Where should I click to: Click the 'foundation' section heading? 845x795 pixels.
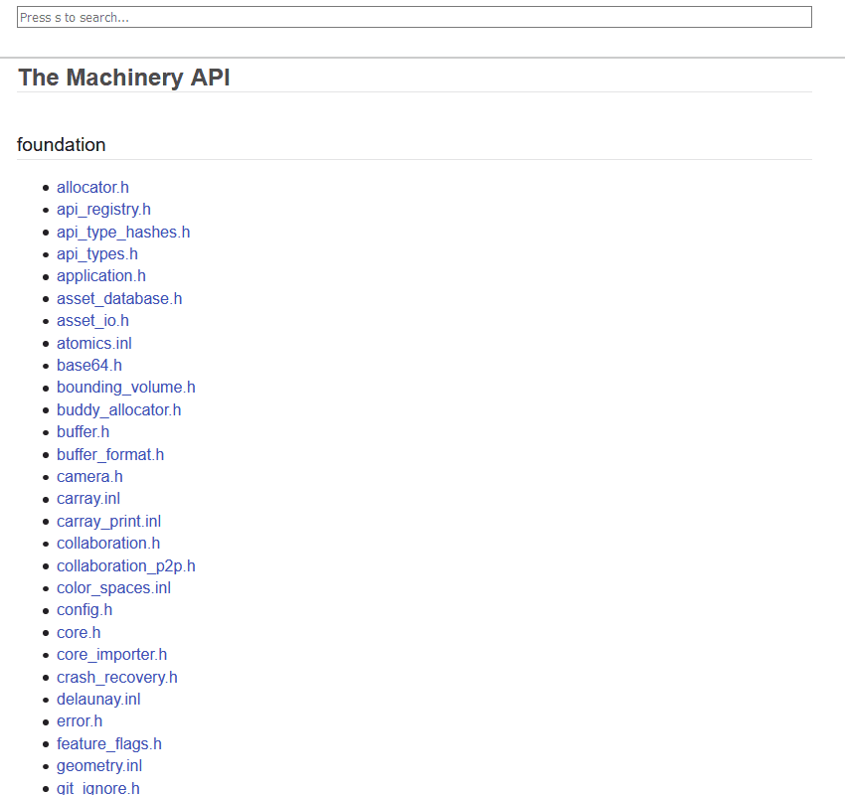(62, 145)
